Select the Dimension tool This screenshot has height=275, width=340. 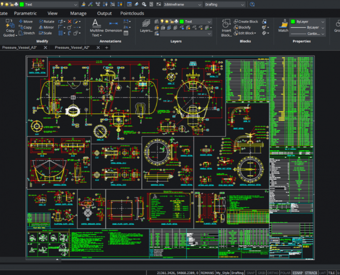[113, 26]
